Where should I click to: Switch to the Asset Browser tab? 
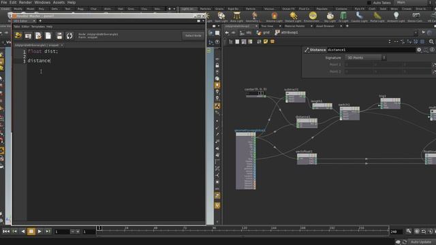[x=325, y=26]
